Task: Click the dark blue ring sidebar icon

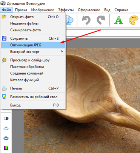Action: [x=6, y=138]
